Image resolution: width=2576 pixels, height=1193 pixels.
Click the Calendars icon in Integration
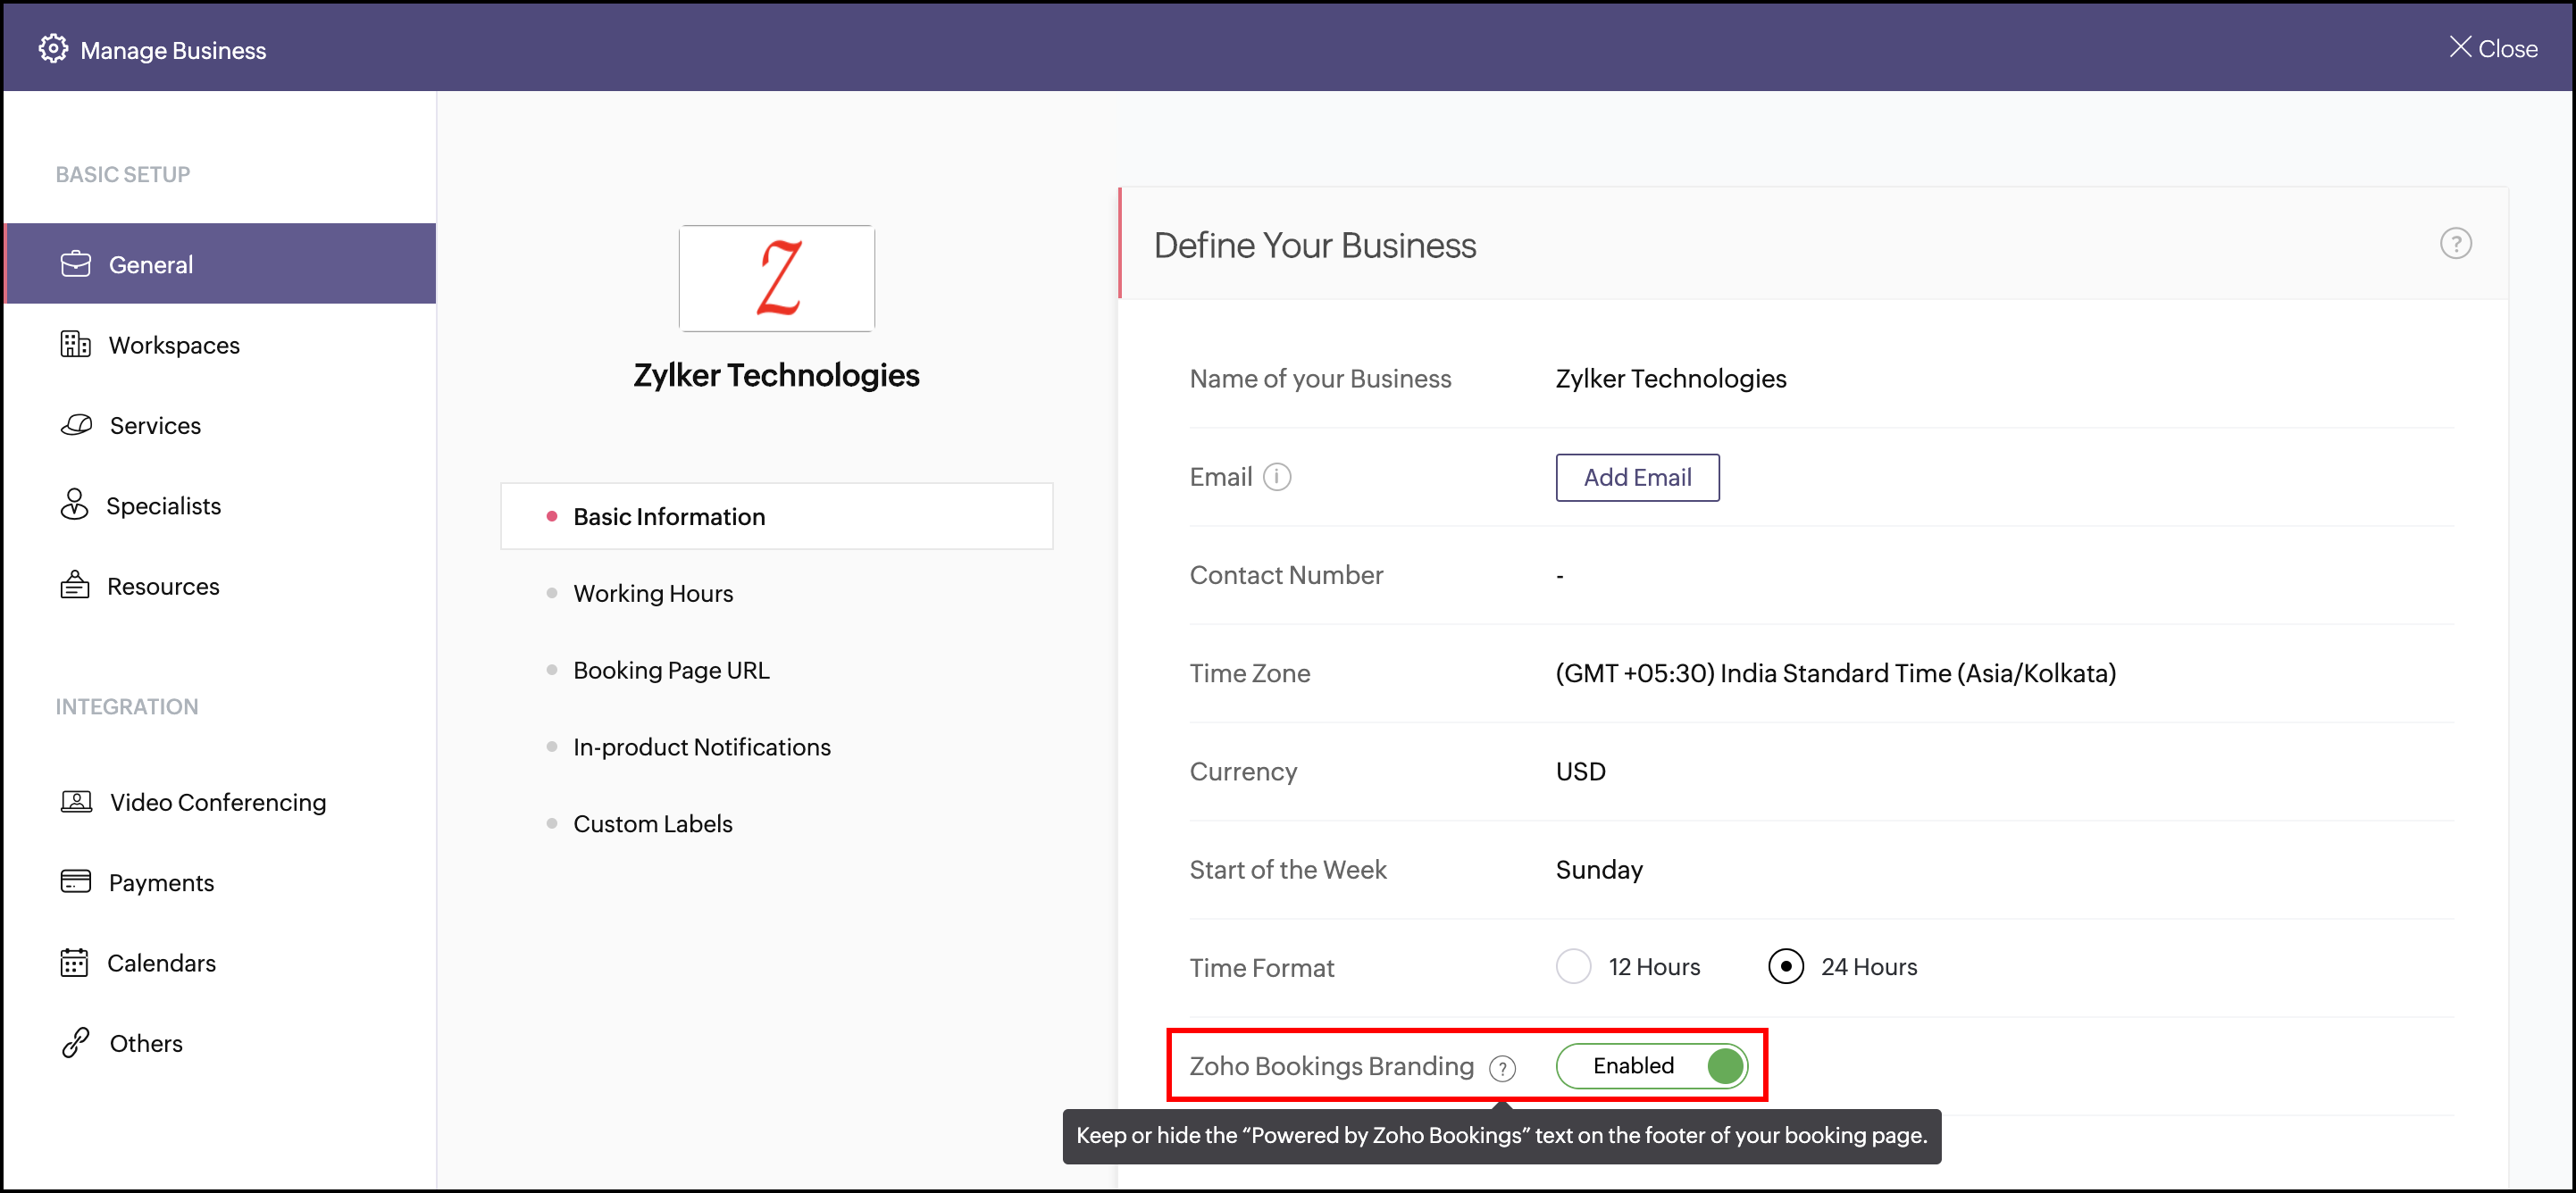[x=75, y=963]
